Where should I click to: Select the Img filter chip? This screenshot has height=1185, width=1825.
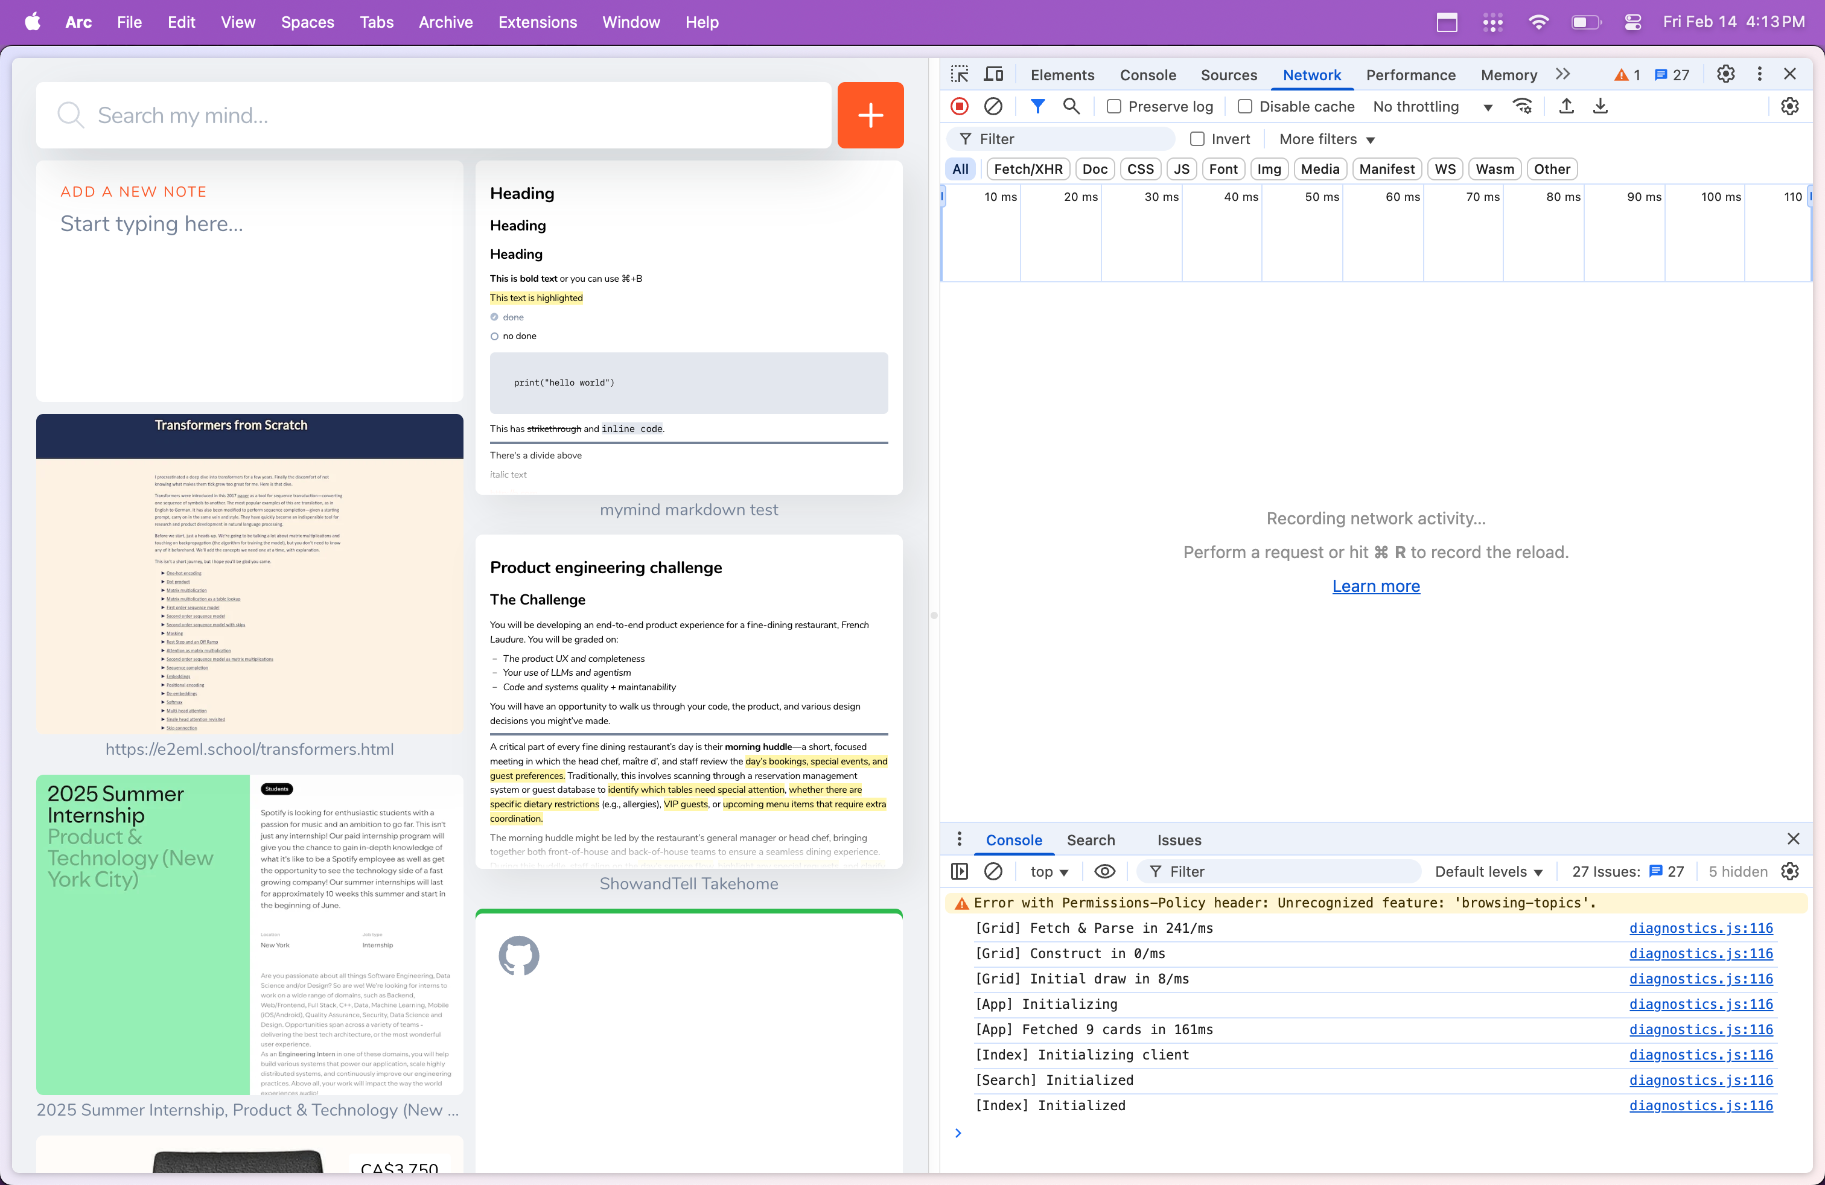(x=1269, y=168)
